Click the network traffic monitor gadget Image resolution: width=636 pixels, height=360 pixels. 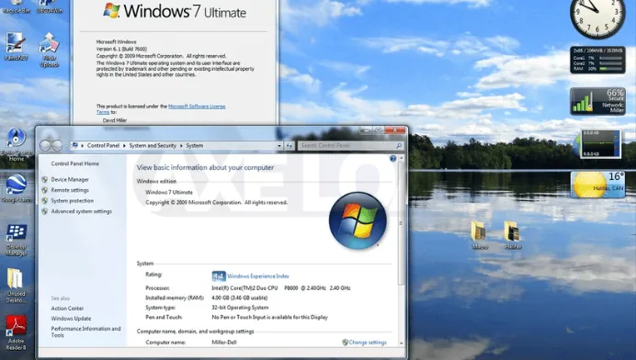click(x=599, y=143)
